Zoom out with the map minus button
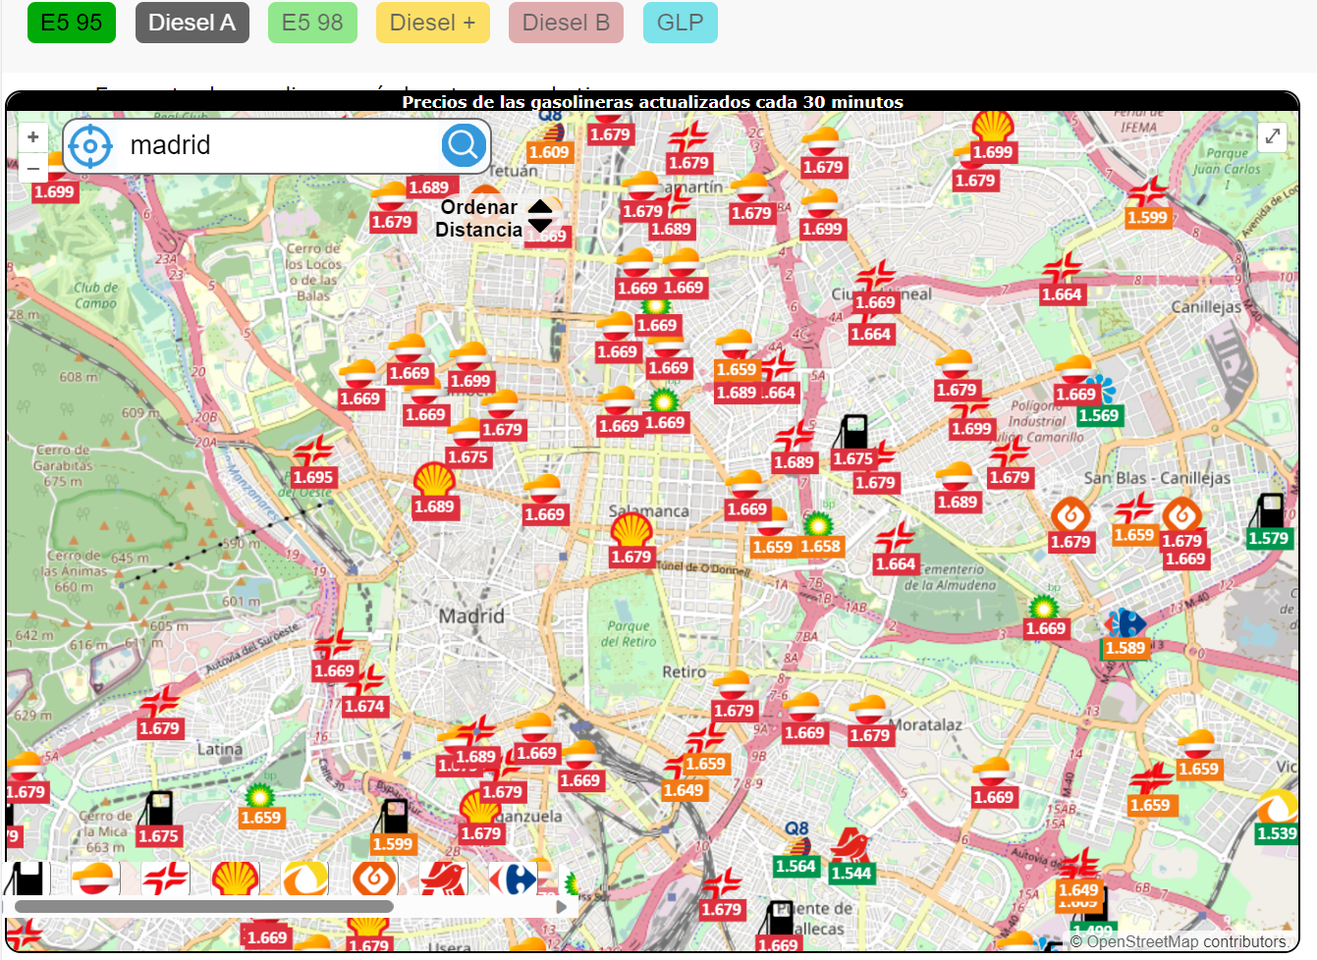The width and height of the screenshot is (1317, 960). [x=32, y=168]
